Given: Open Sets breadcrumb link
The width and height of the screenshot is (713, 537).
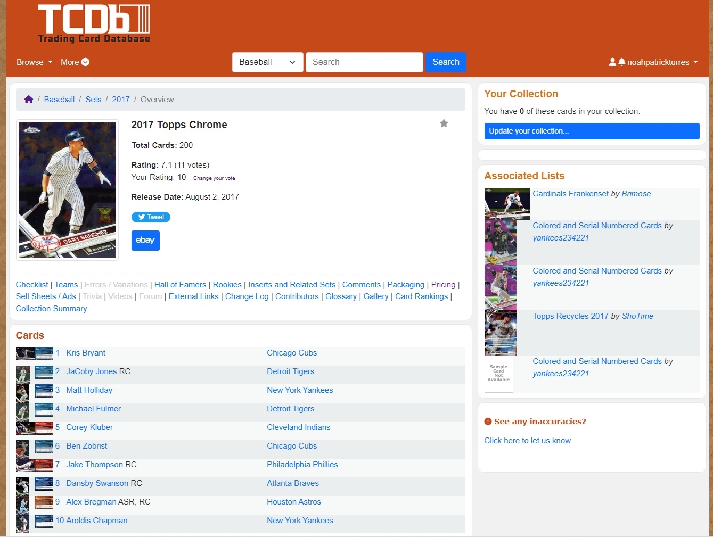Looking at the screenshot, I should coord(93,100).
